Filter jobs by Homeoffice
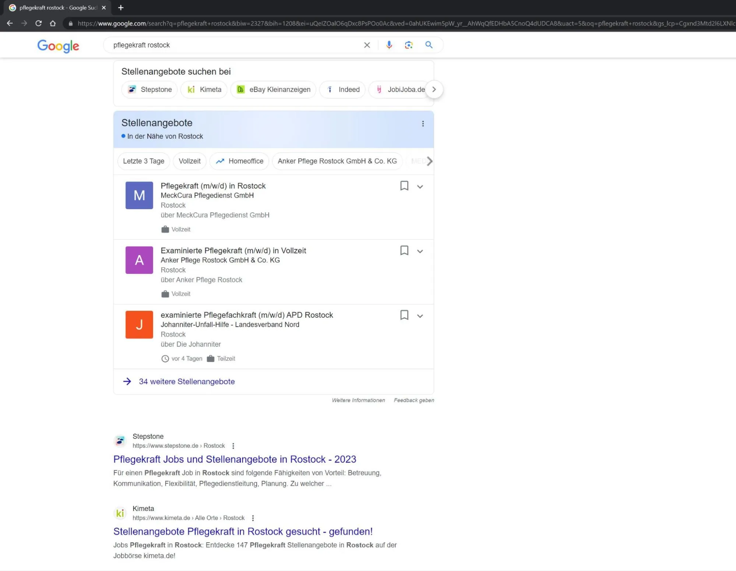The width and height of the screenshot is (736, 571). click(239, 161)
